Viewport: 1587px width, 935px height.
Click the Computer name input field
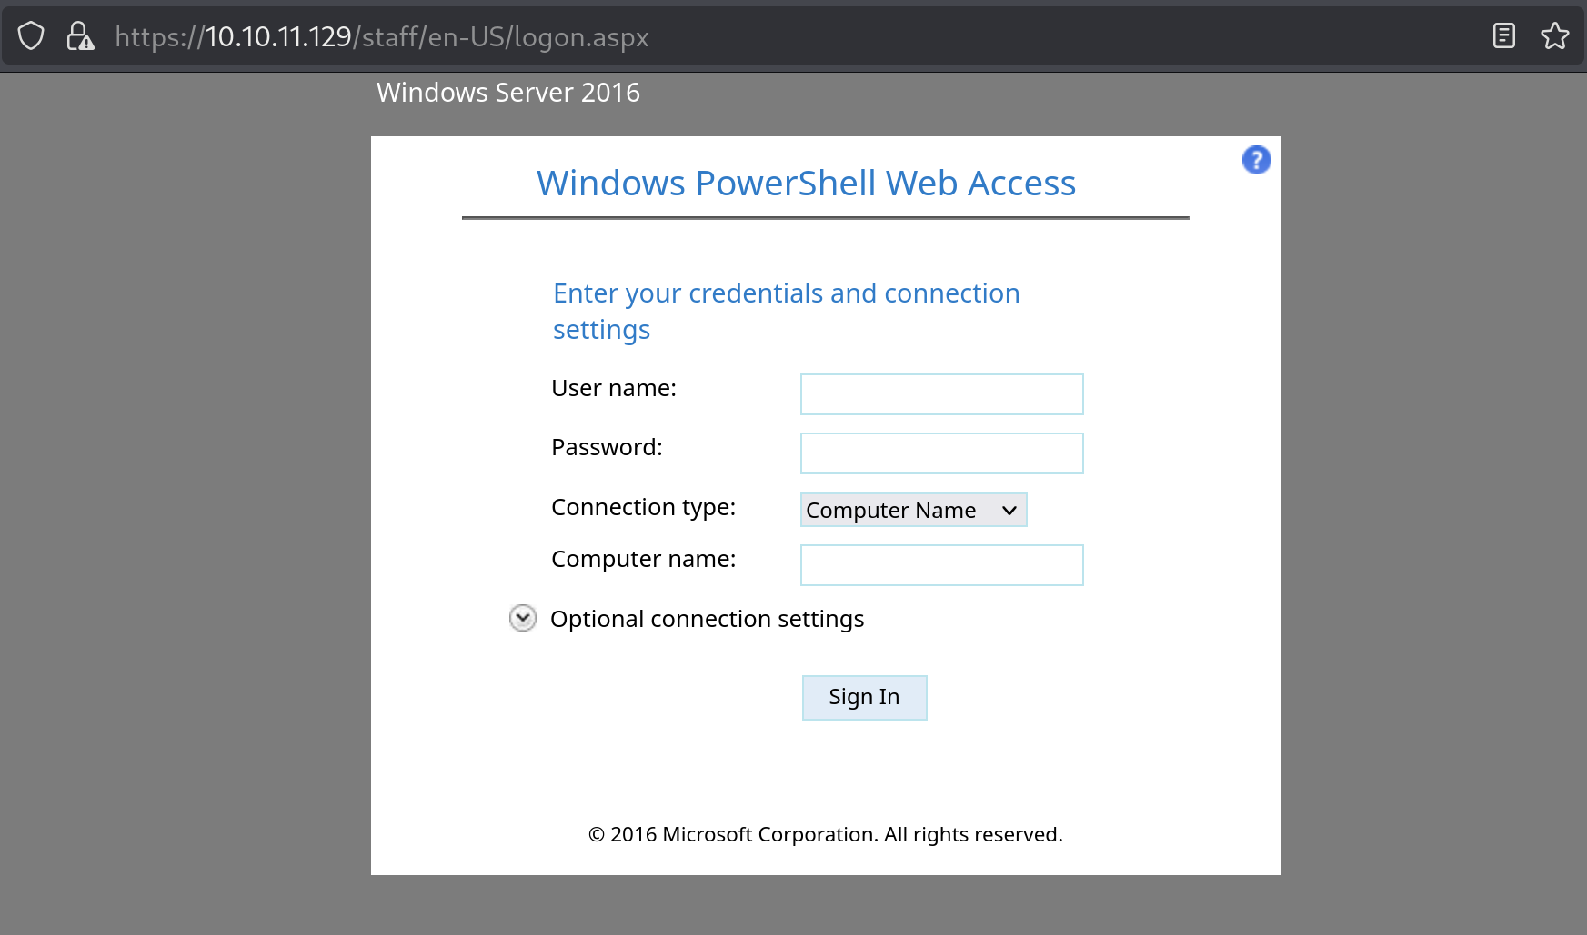click(x=941, y=565)
